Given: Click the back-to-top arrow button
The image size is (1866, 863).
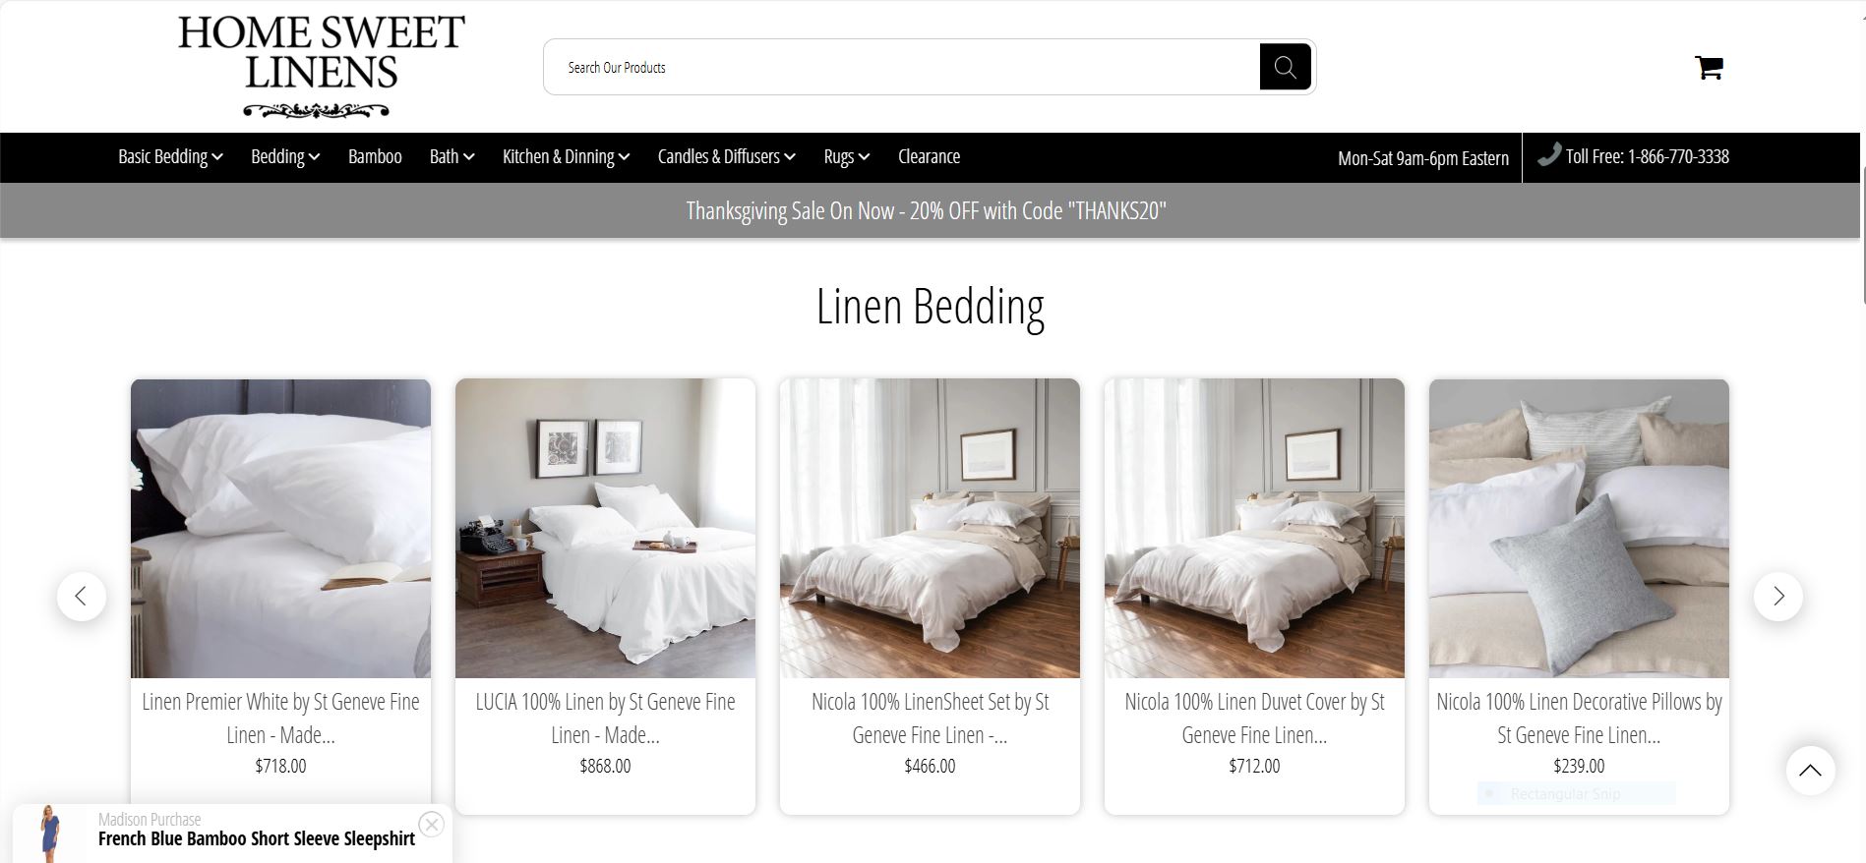Looking at the screenshot, I should [x=1810, y=770].
